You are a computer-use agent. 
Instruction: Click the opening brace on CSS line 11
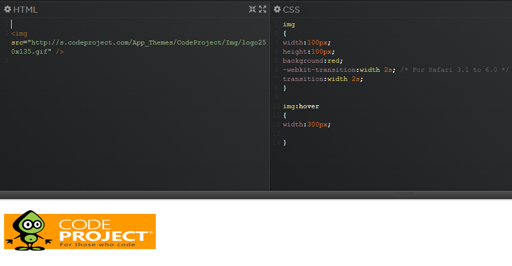click(x=285, y=115)
